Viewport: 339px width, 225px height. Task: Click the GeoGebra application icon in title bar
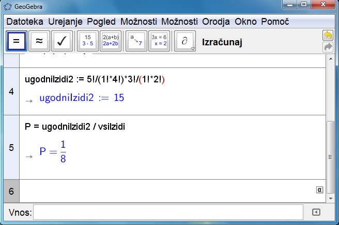(x=8, y=7)
